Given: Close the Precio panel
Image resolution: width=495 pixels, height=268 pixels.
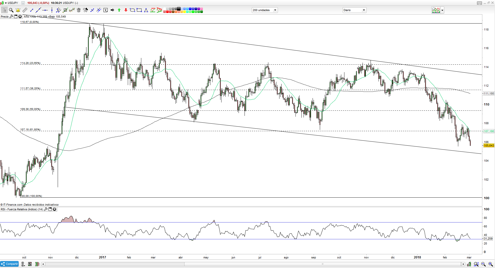Looking at the screenshot, I should [x=20, y=17].
